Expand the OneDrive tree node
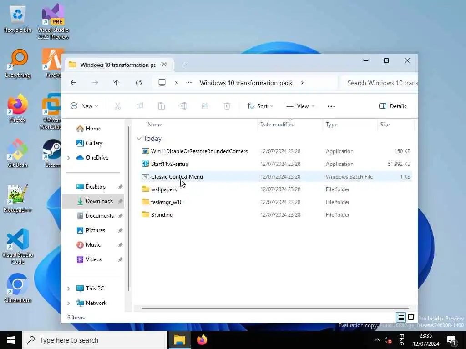Viewport: 466px width, 349px height. [x=69, y=158]
